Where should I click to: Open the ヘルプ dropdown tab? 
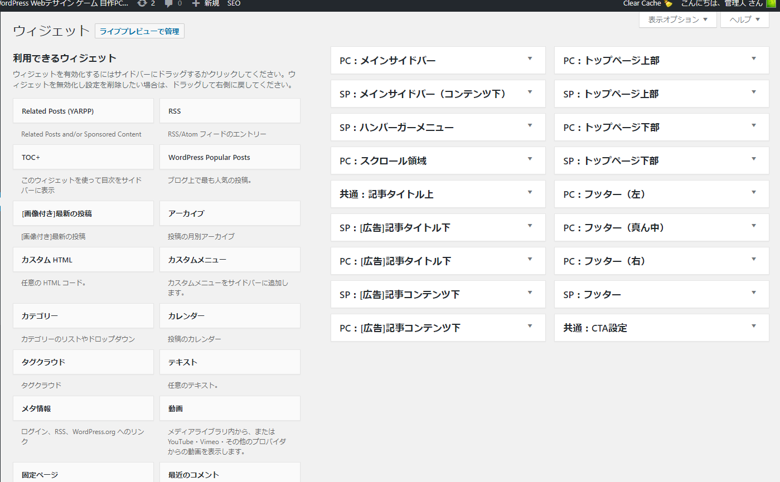[x=745, y=20]
